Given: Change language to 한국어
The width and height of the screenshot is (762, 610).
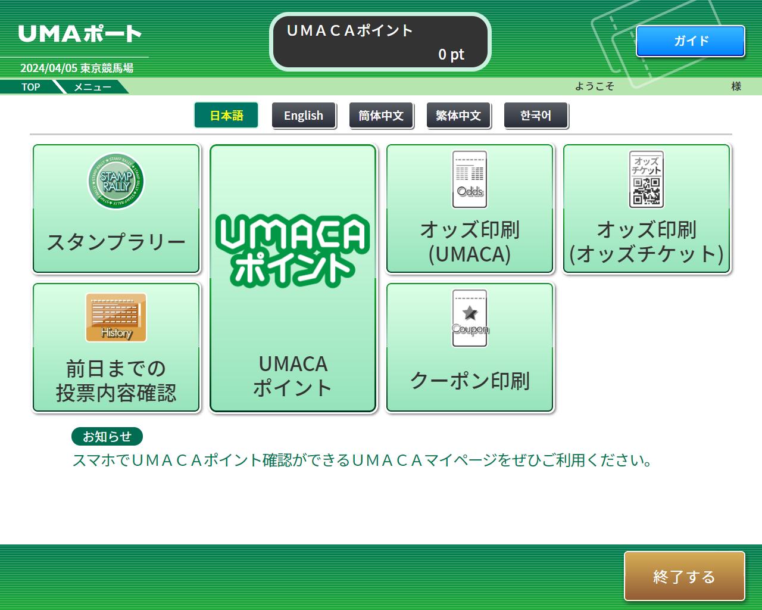Looking at the screenshot, I should click(x=536, y=116).
